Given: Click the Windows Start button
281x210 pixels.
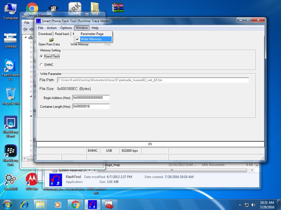Looking at the screenshot, I should coord(7,205).
